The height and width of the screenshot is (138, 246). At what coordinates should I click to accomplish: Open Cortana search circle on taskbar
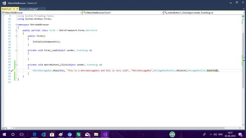13,134
